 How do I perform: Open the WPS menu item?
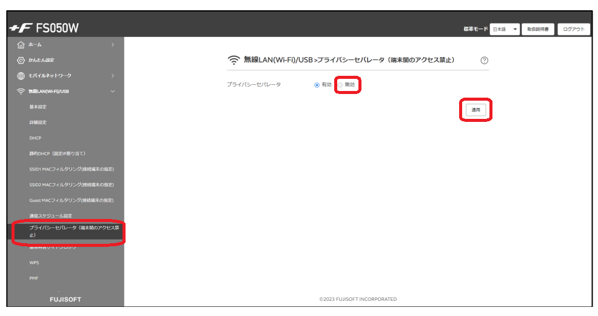click(x=34, y=263)
